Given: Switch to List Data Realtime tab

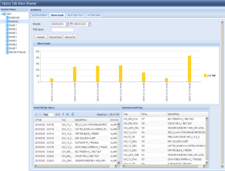Looking at the screenshot, I should coord(39,15).
